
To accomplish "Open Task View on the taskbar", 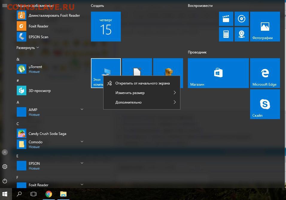I will coord(34,194).
